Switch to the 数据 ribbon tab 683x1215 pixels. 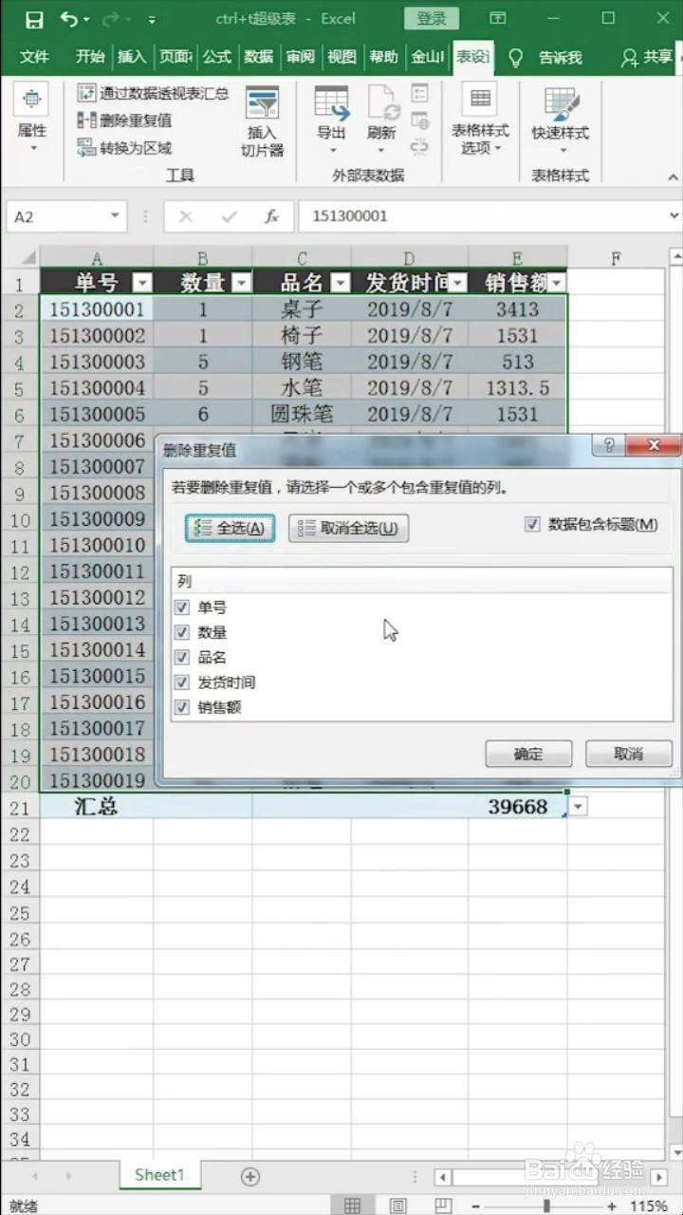(x=258, y=57)
